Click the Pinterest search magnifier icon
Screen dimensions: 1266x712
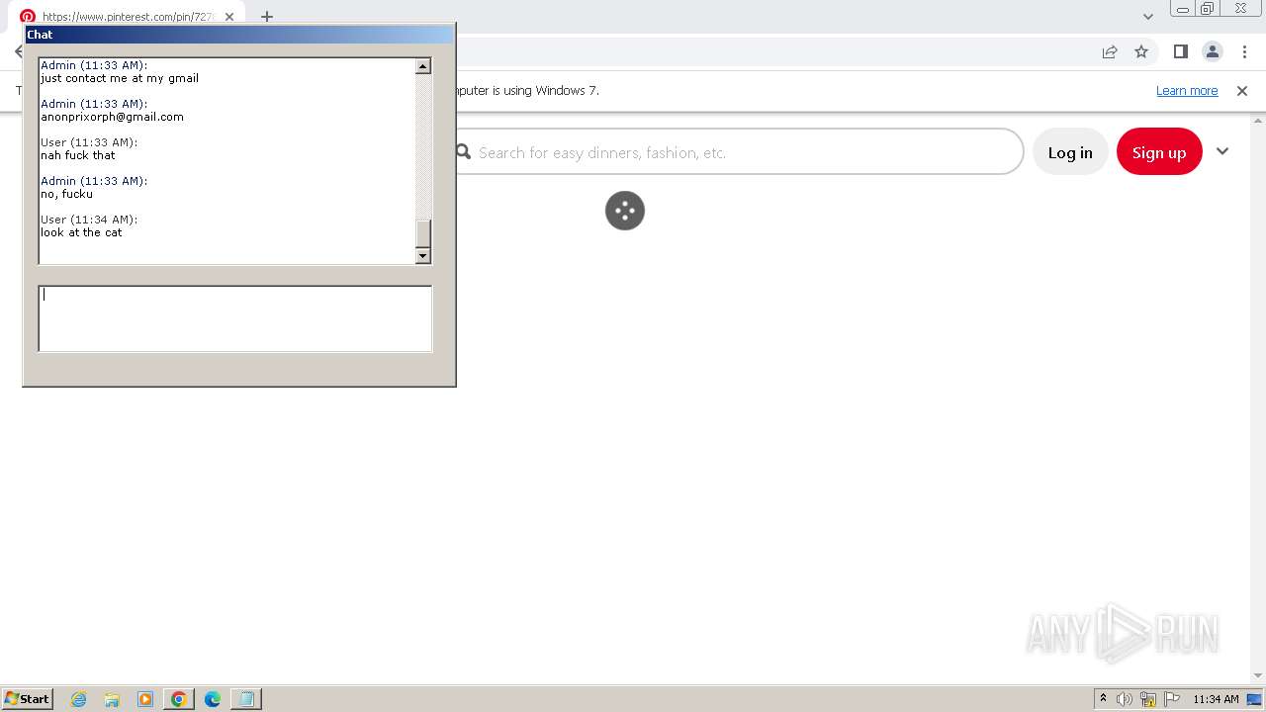(463, 152)
